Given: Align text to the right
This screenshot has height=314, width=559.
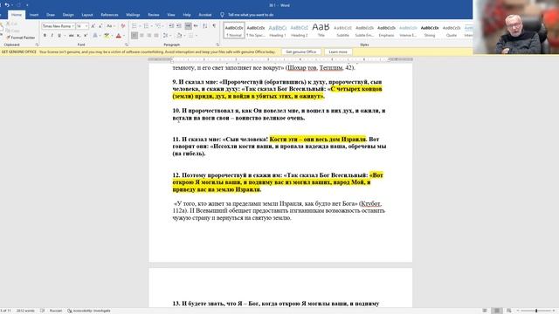Looking at the screenshot, I should coord(149,36).
